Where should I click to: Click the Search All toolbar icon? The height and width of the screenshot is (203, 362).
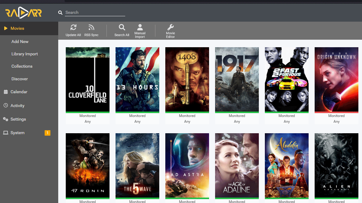click(x=122, y=28)
